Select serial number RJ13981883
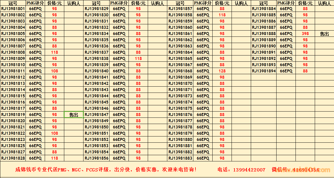Screen dimensions: 334x178 pyautogui.click(x=180, y=158)
